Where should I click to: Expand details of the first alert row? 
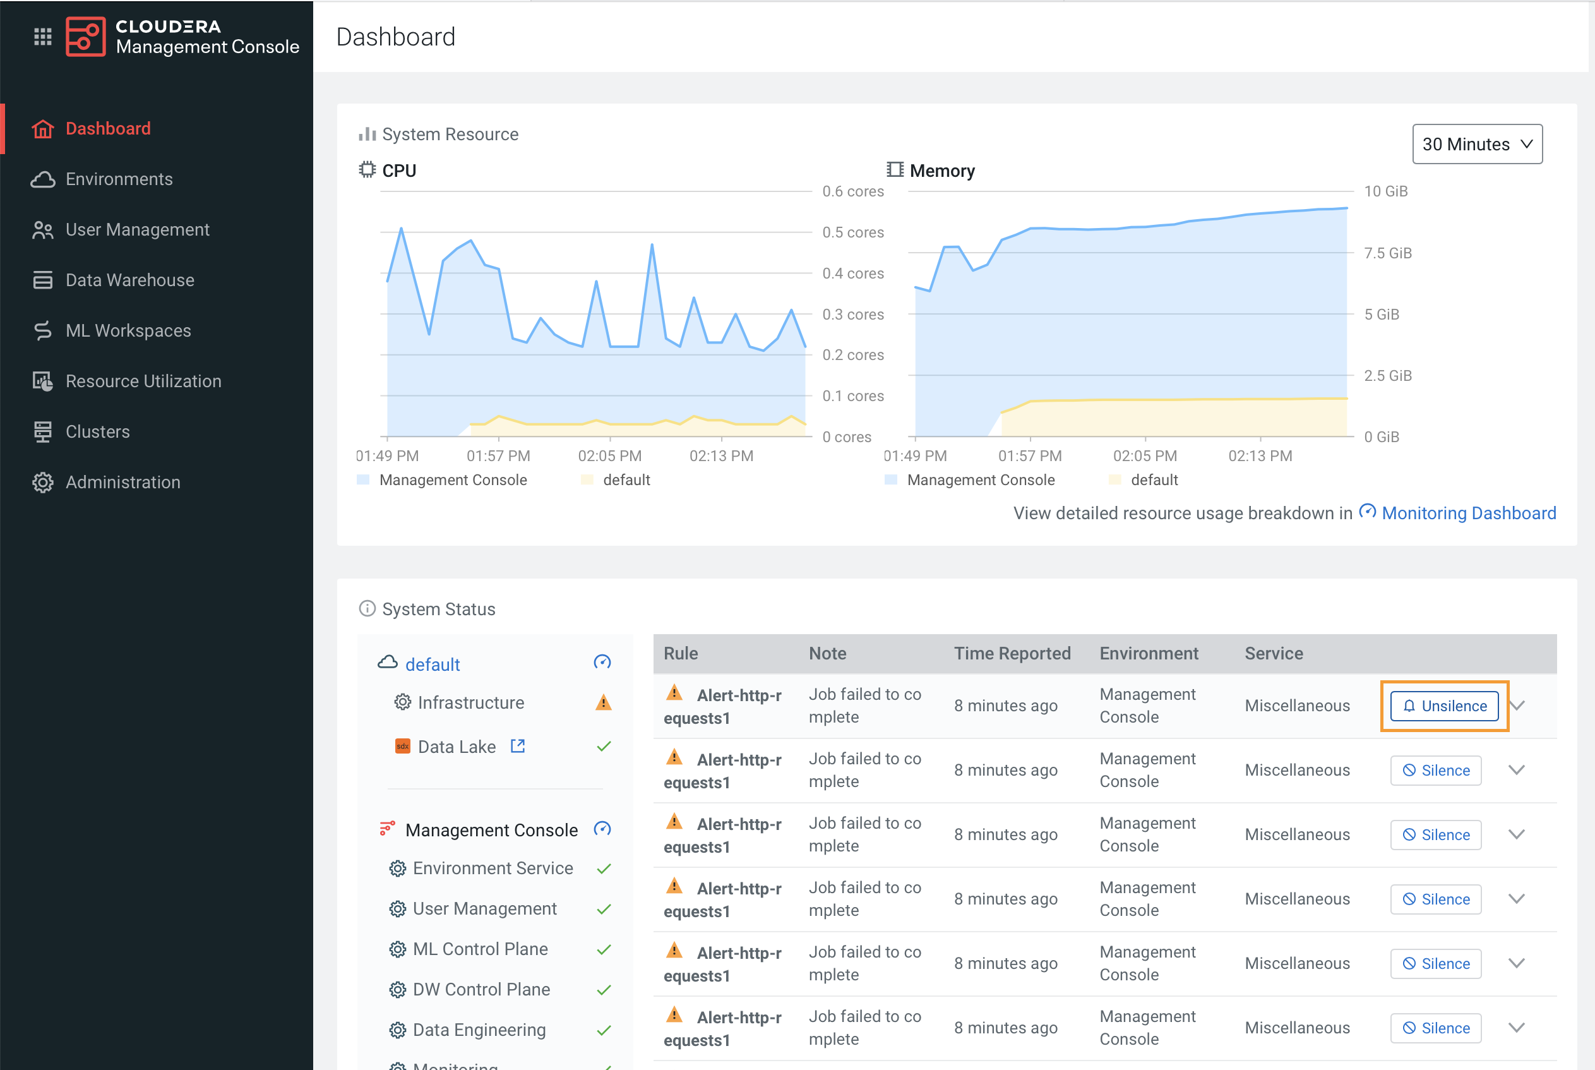click(x=1517, y=706)
